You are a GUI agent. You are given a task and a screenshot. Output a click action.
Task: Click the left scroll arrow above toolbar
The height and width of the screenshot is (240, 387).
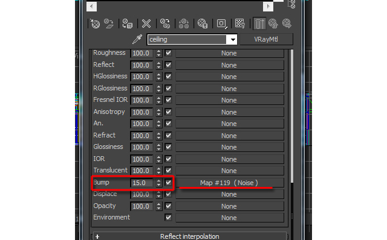click(x=91, y=6)
